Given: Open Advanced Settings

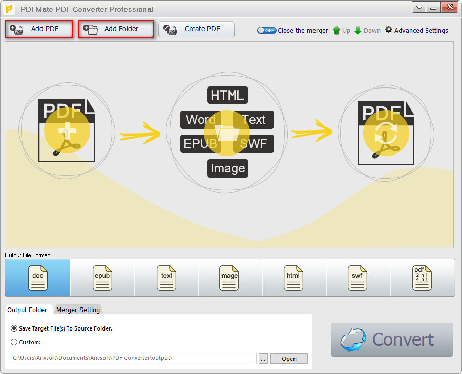Looking at the screenshot, I should 416,30.
